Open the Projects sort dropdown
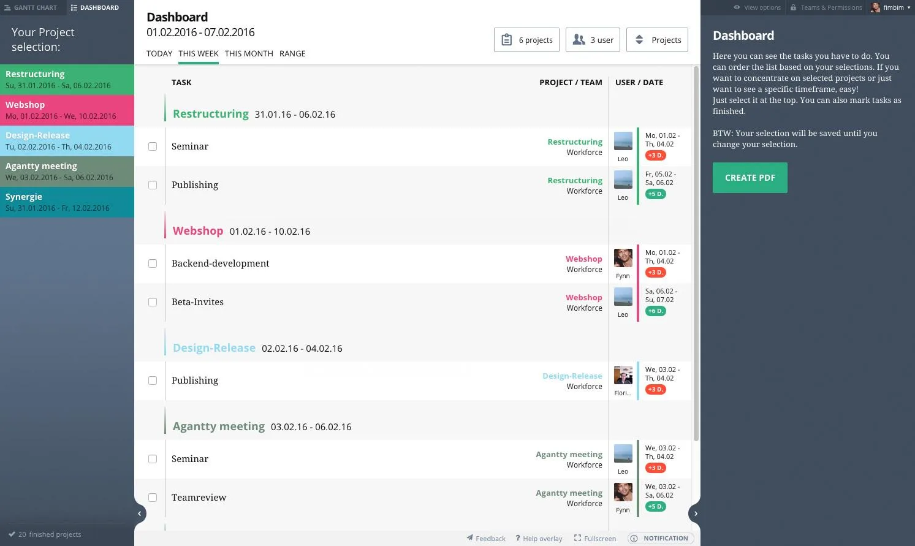 [x=657, y=40]
